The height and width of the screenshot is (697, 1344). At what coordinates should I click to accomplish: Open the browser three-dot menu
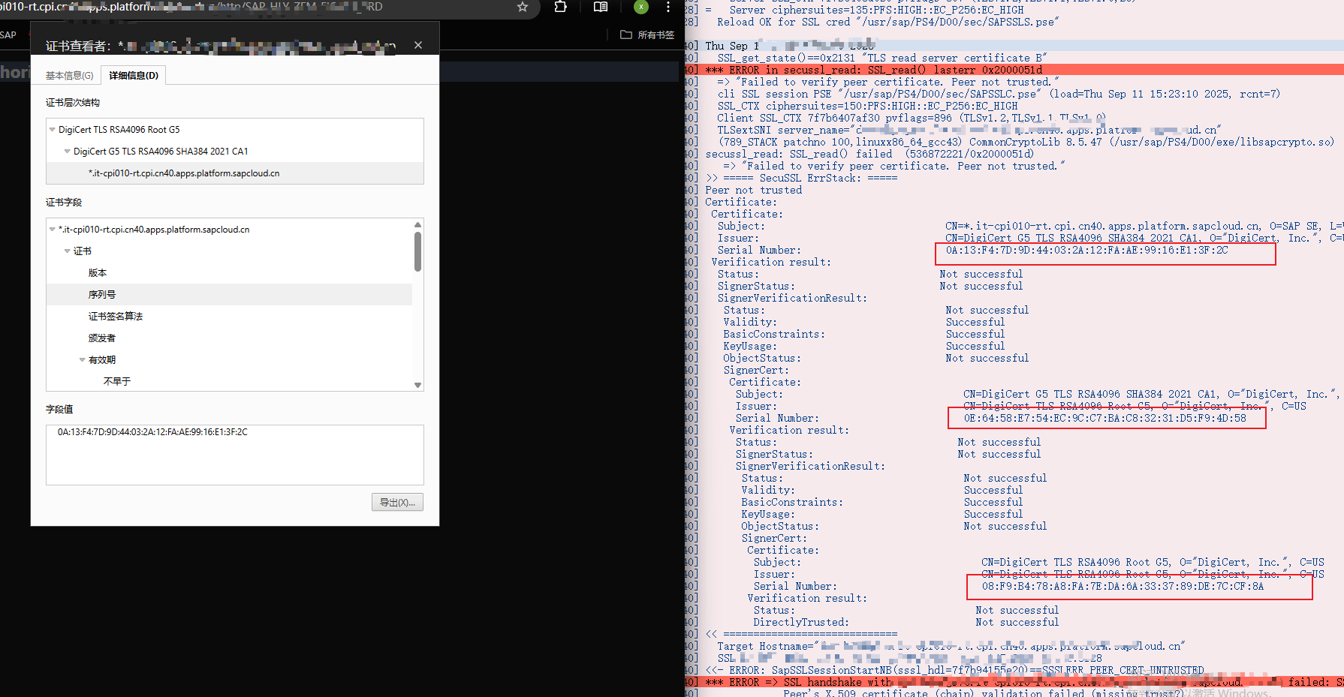pos(668,7)
